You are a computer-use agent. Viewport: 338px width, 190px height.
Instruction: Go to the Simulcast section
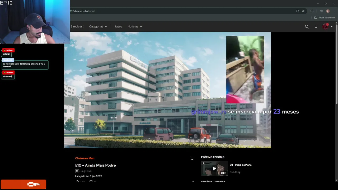(x=77, y=27)
